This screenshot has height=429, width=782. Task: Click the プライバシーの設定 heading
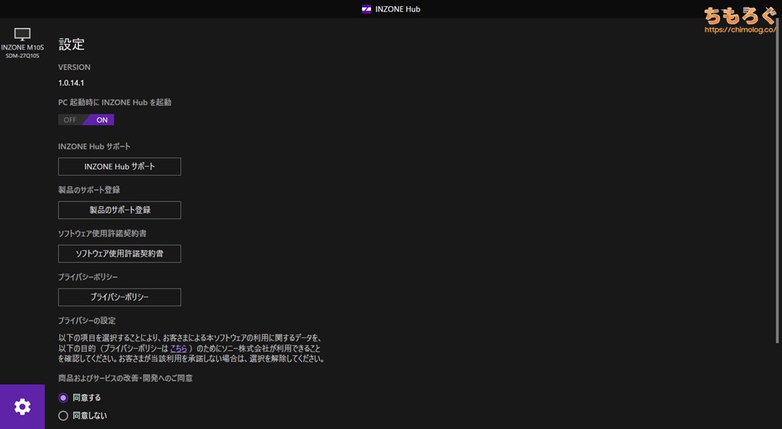[x=87, y=321]
